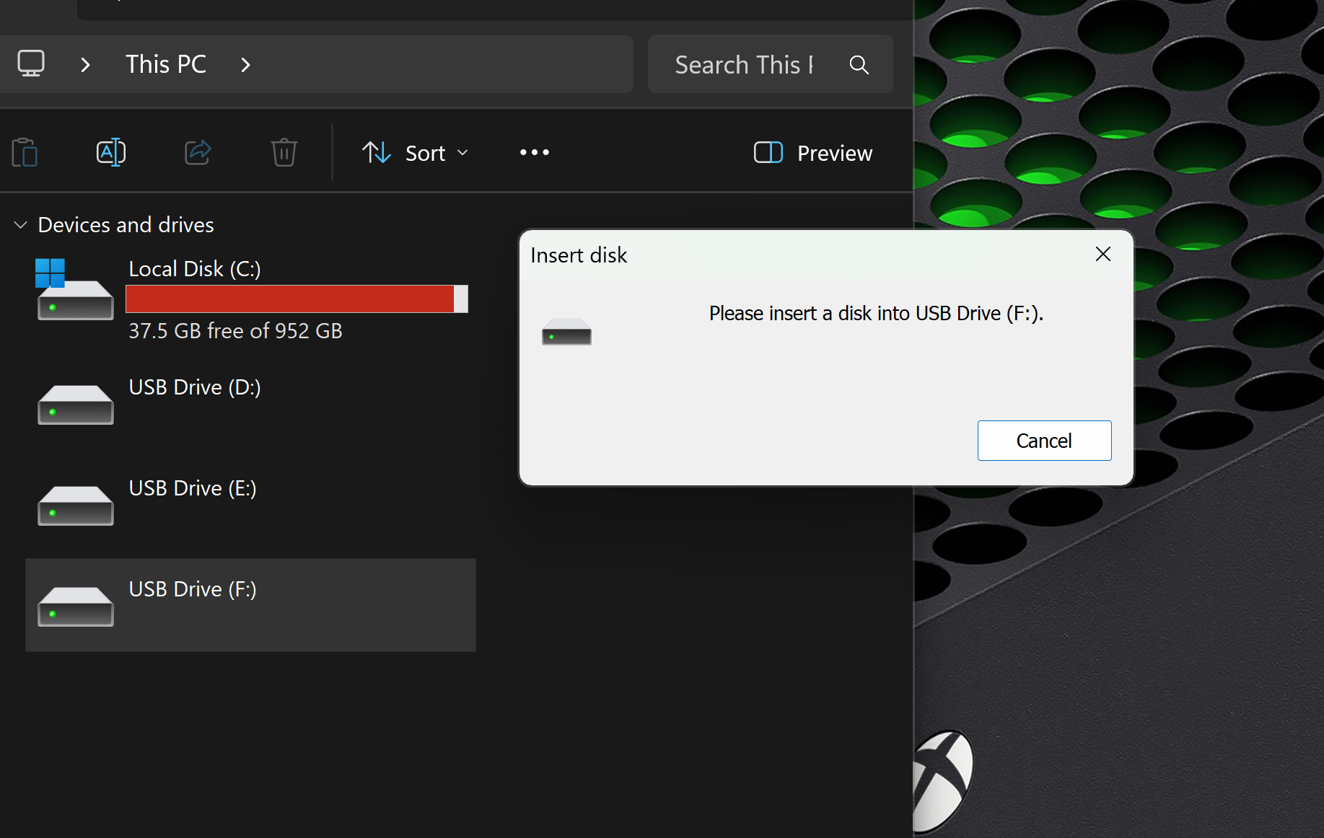Click the Paste clipboard icon

(x=25, y=152)
